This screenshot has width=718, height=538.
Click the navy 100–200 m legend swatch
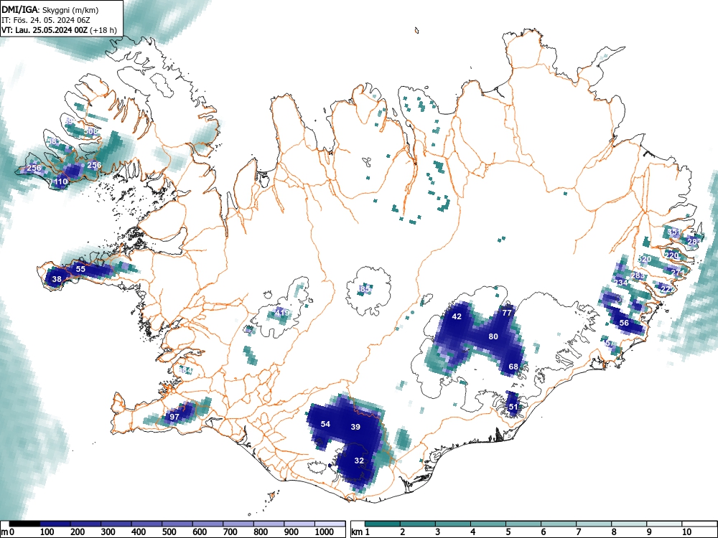[55, 524]
